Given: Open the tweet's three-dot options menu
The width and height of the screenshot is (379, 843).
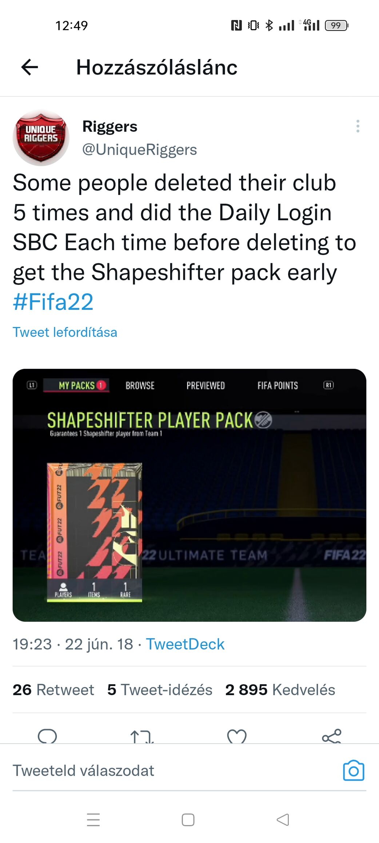Looking at the screenshot, I should pos(358,126).
